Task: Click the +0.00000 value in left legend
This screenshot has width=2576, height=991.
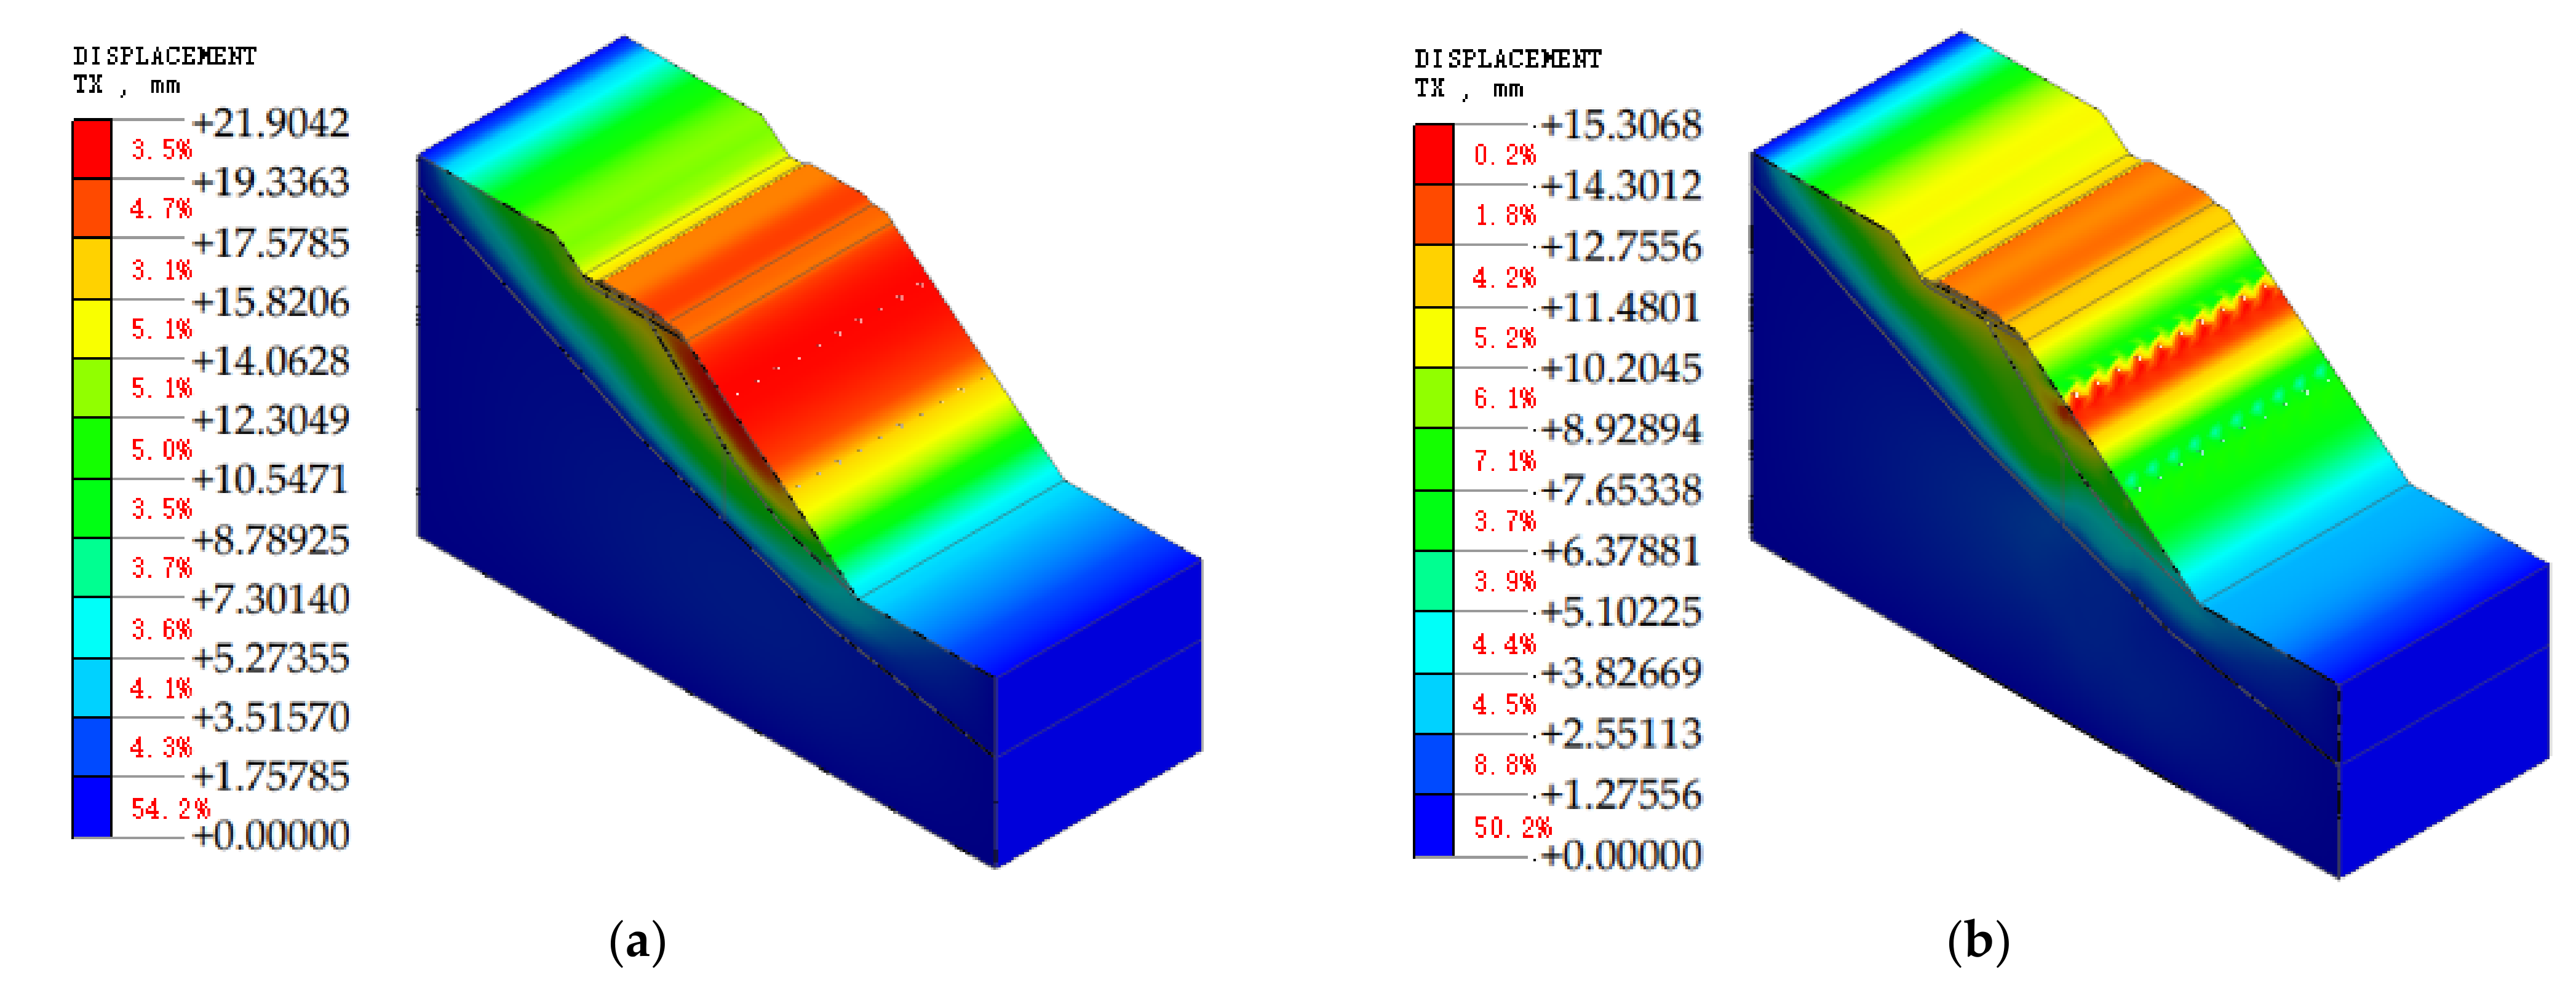Action: (x=270, y=835)
